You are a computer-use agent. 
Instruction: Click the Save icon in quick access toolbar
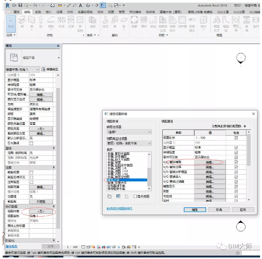(x=20, y=5)
